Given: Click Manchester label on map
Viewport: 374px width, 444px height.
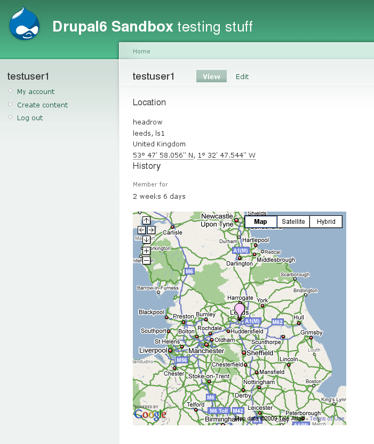Looking at the screenshot, I should 206,351.
